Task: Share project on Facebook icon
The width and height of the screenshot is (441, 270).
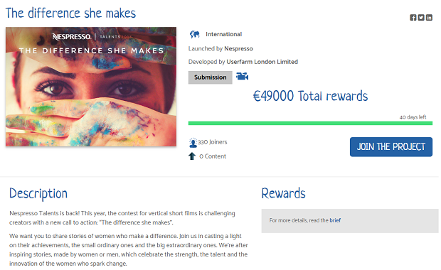Action: (413, 18)
